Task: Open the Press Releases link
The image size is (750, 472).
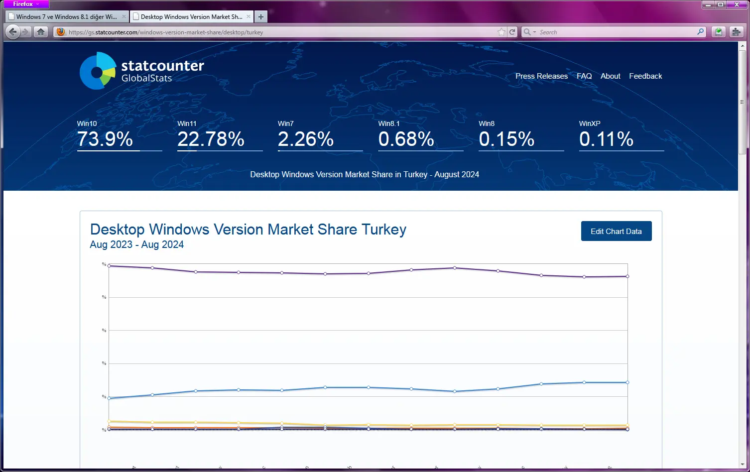Action: [x=541, y=76]
